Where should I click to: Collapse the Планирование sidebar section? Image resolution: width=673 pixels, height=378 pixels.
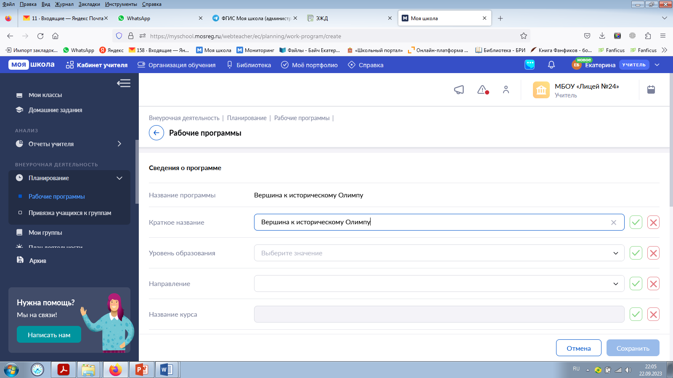[119, 178]
